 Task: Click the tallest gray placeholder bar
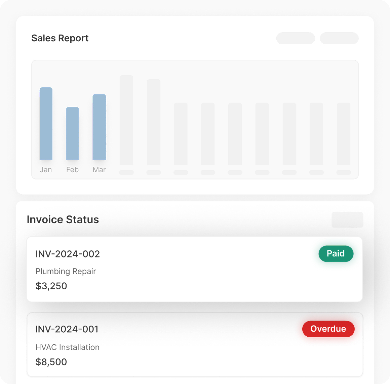(x=126, y=120)
